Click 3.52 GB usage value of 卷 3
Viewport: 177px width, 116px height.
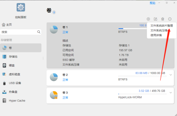(x=144, y=91)
